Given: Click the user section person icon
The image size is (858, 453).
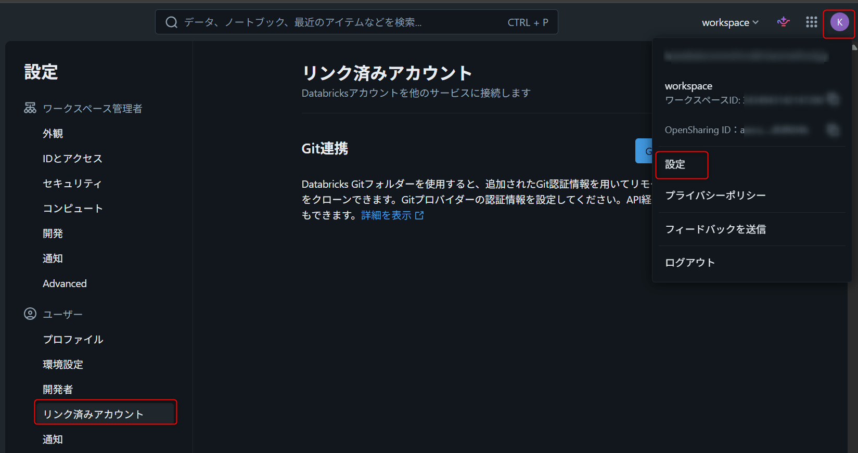Looking at the screenshot, I should [30, 314].
